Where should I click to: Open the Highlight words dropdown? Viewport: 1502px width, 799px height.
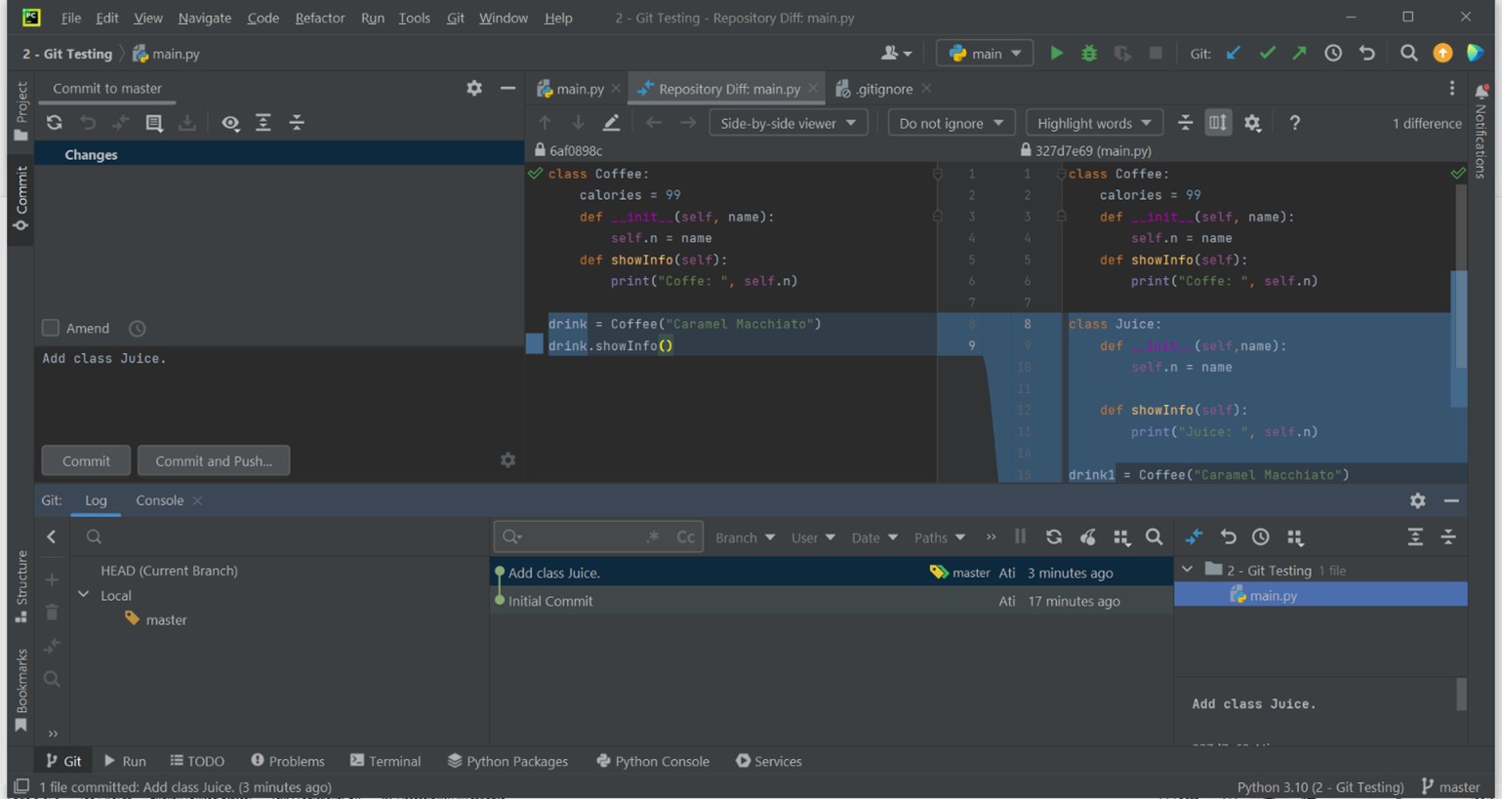(x=1093, y=122)
